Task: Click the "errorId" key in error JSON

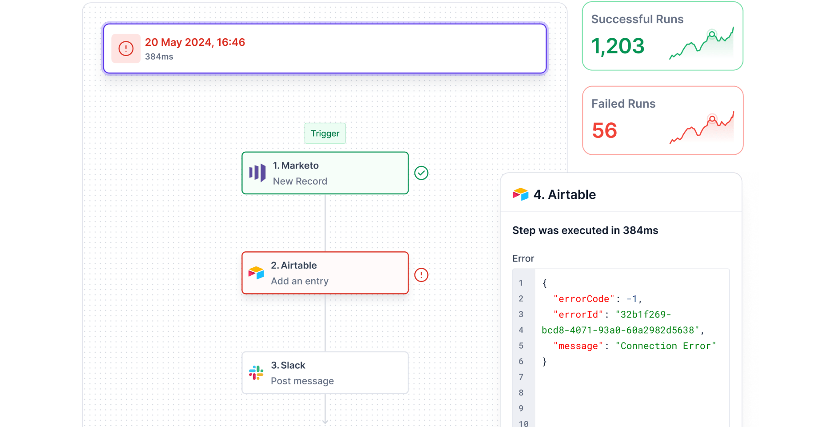Action: tap(578, 314)
